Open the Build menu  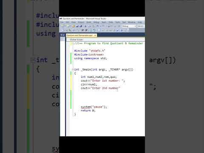pyautogui.click(x=89, y=22)
